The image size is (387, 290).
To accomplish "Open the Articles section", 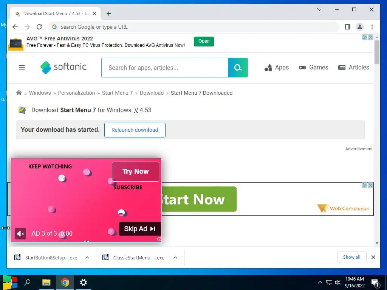I will [x=353, y=67].
